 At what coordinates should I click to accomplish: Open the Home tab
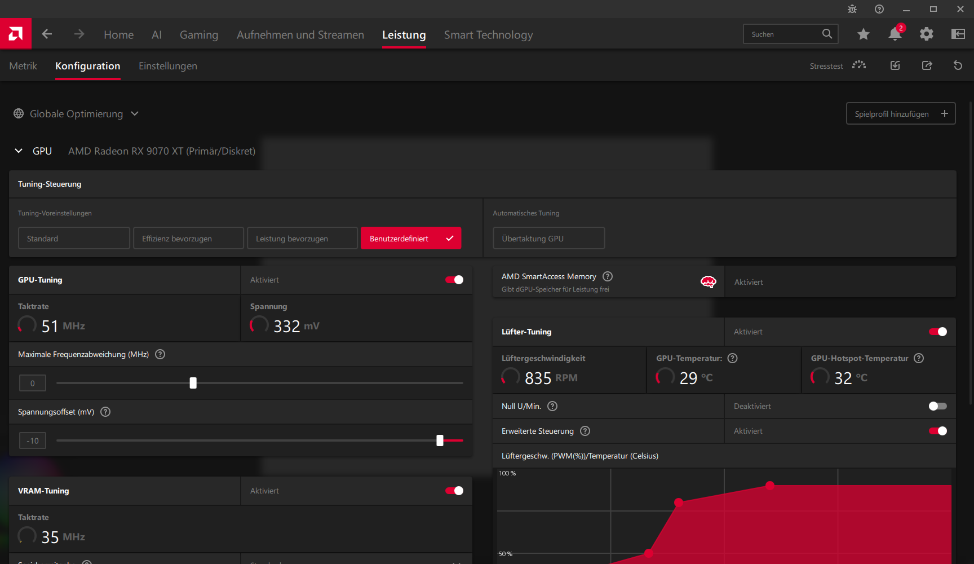coord(119,34)
